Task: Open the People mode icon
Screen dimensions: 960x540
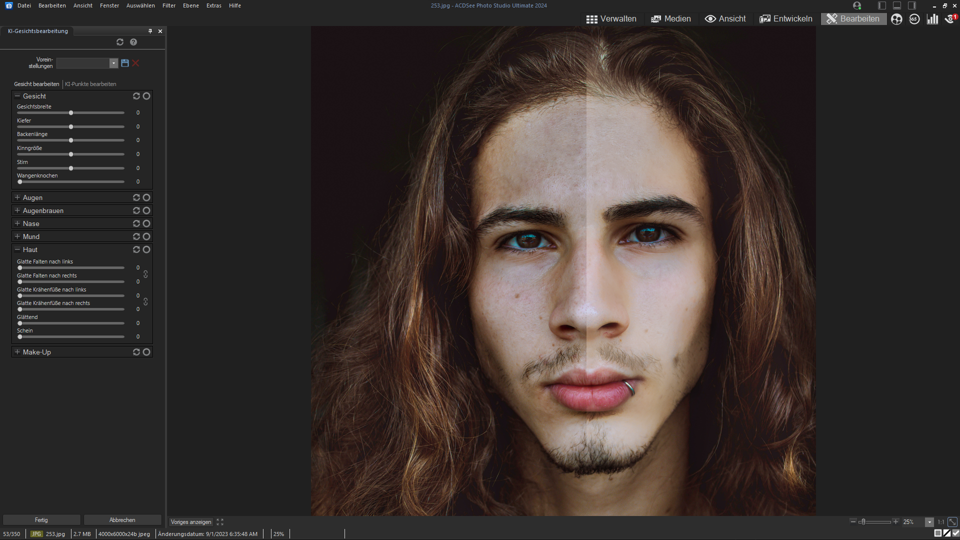Action: pos(896,19)
